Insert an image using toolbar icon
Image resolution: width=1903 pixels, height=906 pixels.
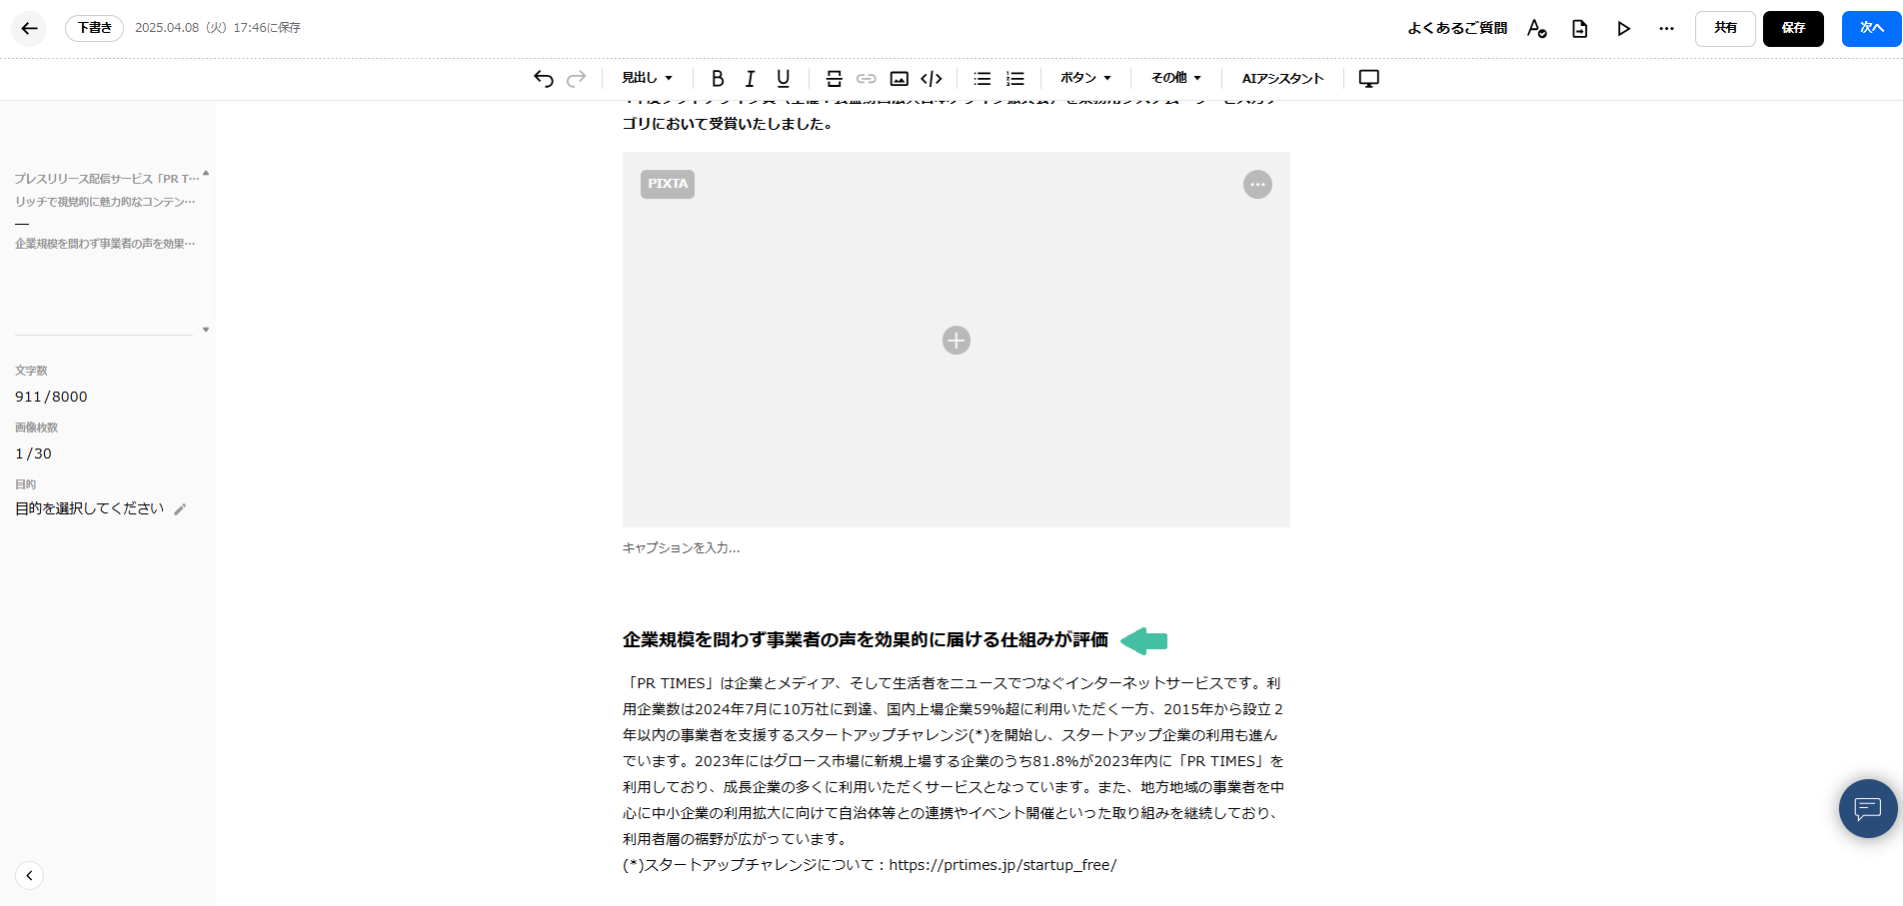(899, 79)
